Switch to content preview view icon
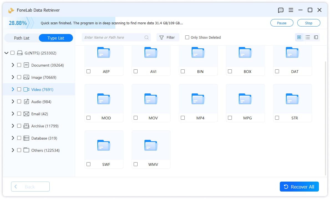 tap(316, 37)
